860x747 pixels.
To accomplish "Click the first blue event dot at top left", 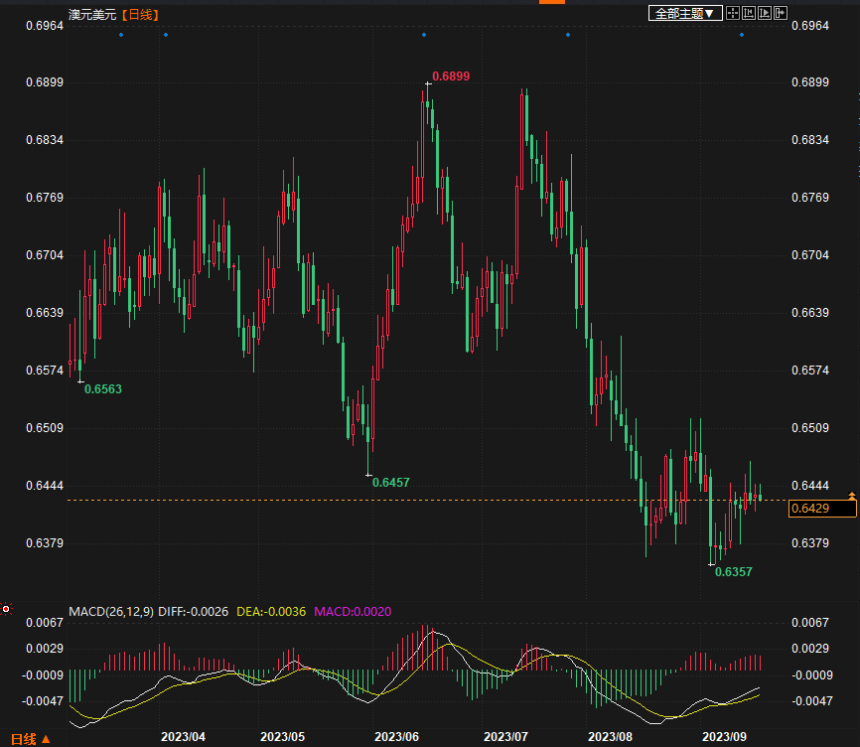I will [x=121, y=35].
